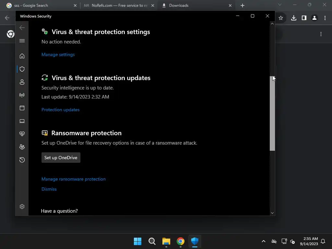Select Virus & threat protection shield icon
This screenshot has width=332, height=249.
[22, 69]
